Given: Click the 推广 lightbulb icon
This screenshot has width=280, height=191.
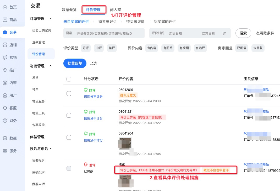Looking at the screenshot, I should pyautogui.click(x=5, y=70).
